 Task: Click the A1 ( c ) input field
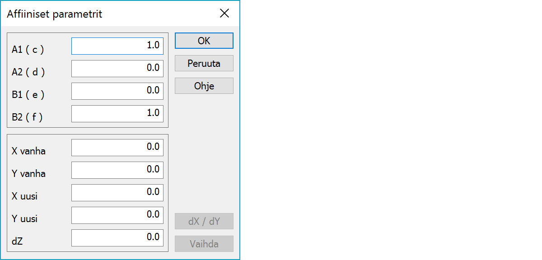coord(117,46)
